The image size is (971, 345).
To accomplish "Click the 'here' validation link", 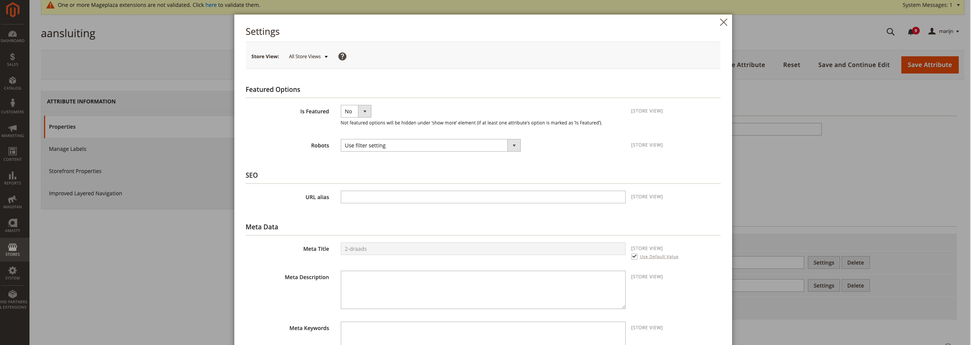I will tap(211, 5).
